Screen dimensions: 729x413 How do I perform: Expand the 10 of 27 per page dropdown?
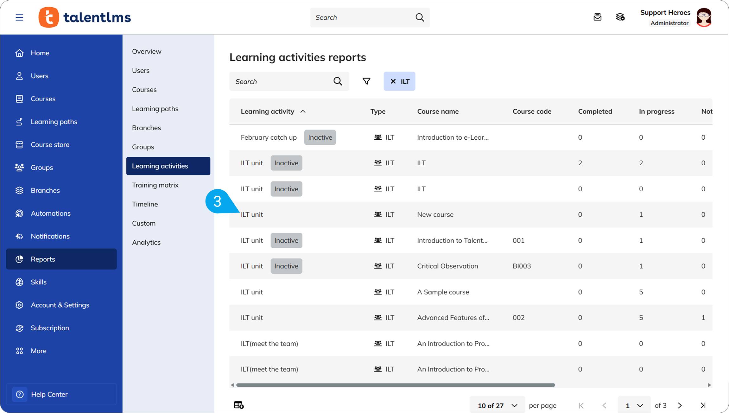(497, 405)
